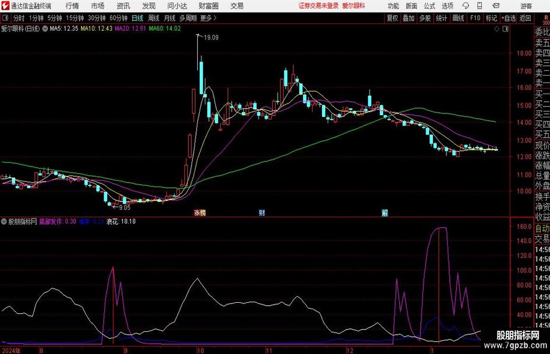Add stock with +自选 button
Screen dimensions: 550x354
pos(509,18)
